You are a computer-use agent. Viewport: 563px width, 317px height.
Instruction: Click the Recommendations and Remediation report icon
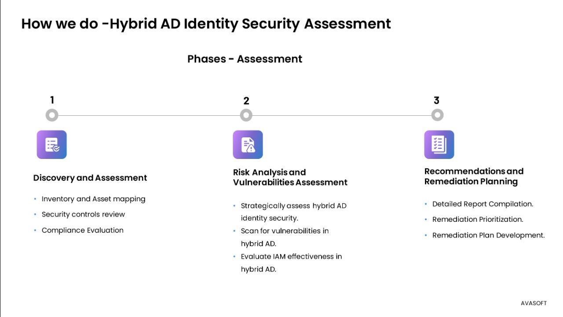439,144
